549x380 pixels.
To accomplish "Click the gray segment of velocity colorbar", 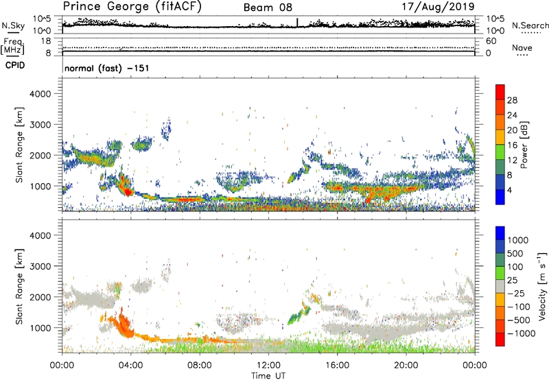I will tap(500, 286).
